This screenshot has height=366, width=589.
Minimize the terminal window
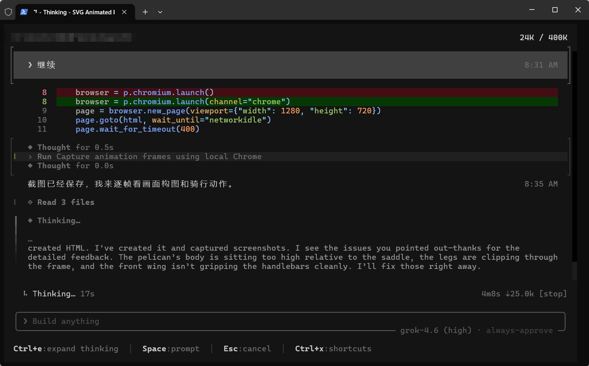pos(532,10)
